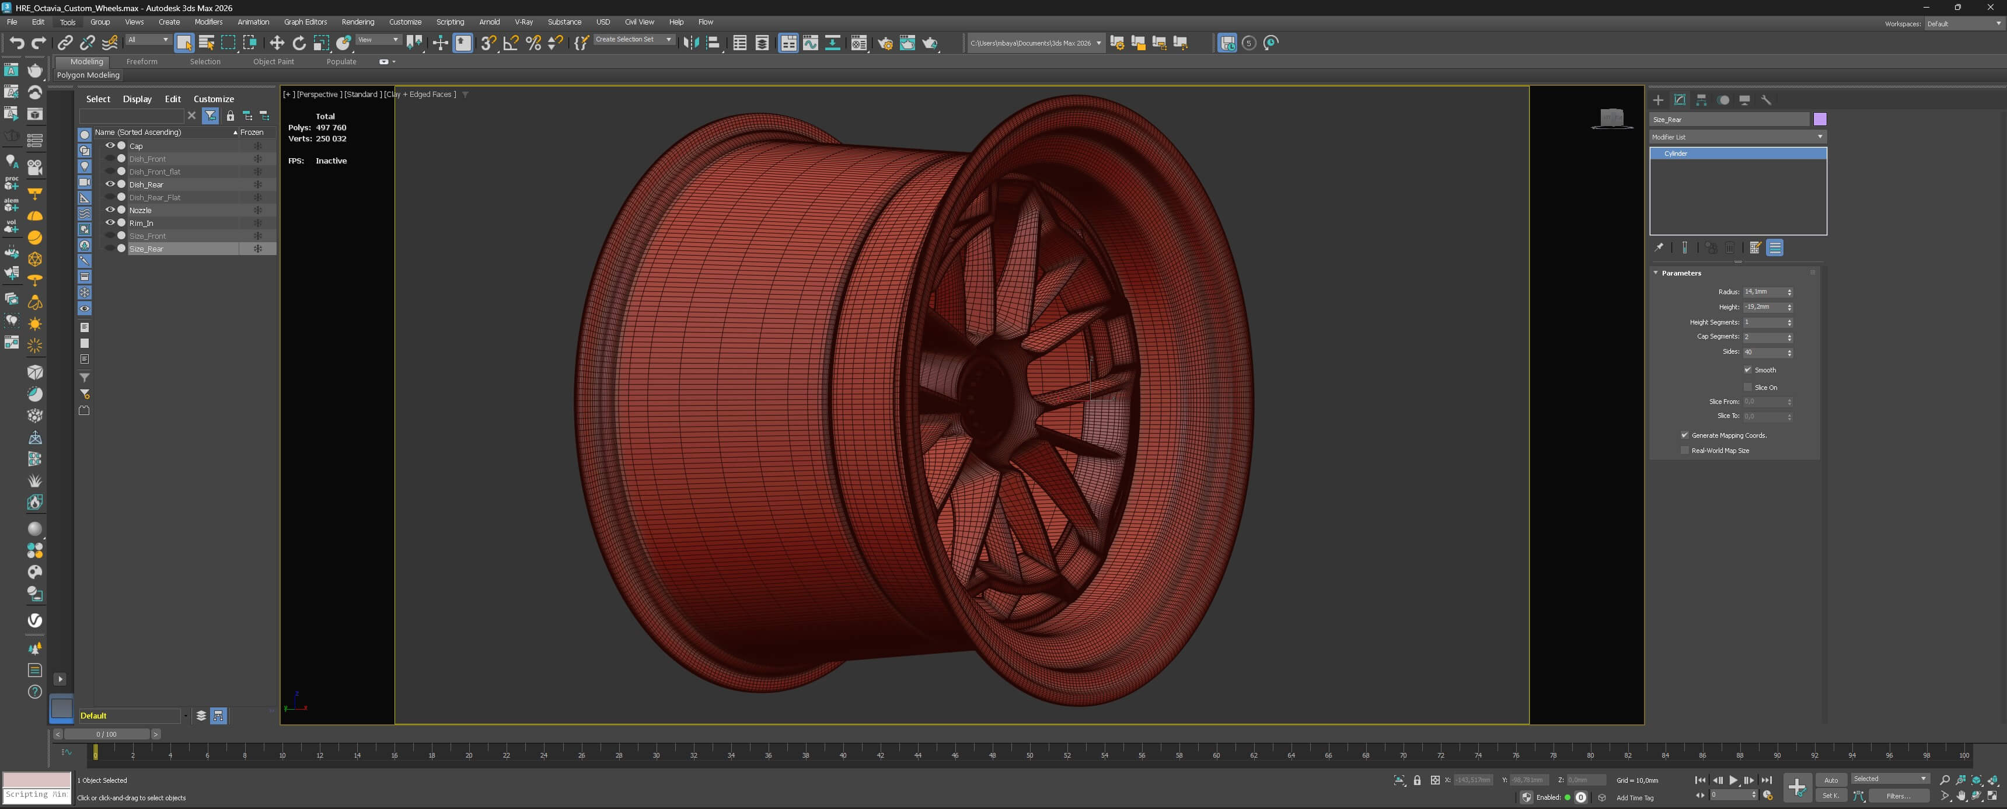
Task: Hide the Cap object with its eye icon
Action: [x=110, y=146]
